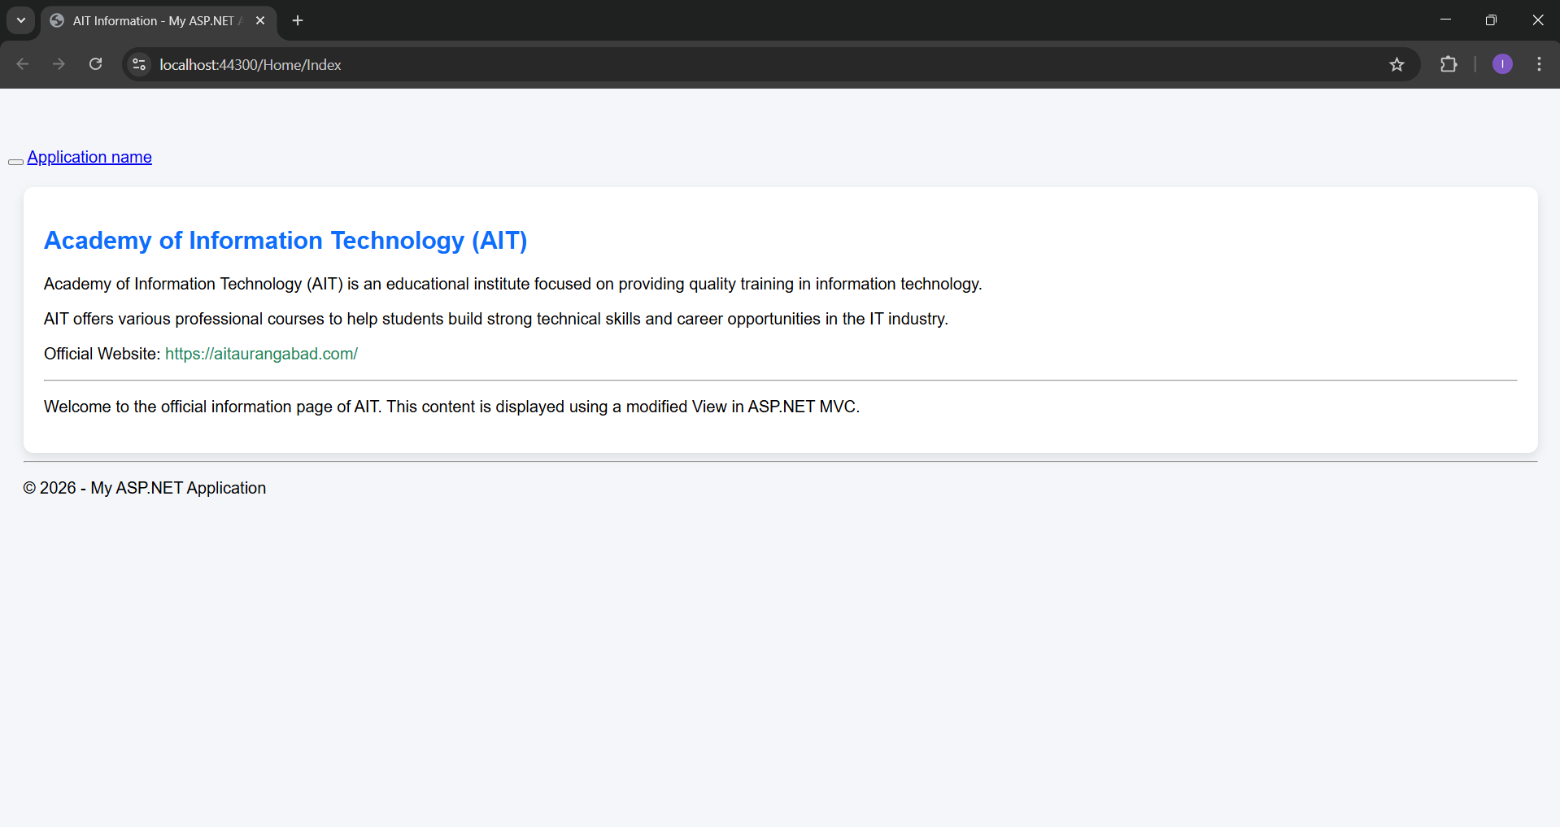Restore down the browser window
Viewport: 1560px width, 827px height.
(1491, 20)
